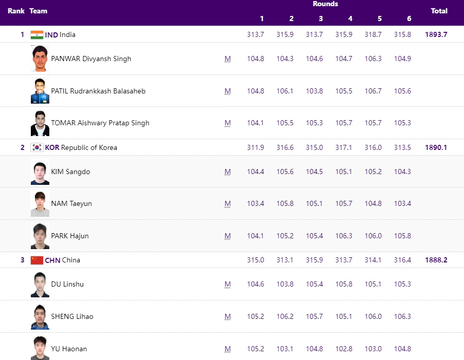Open PARK Hajun's athlete photo
Screen dimensions: 464x360
40,236
